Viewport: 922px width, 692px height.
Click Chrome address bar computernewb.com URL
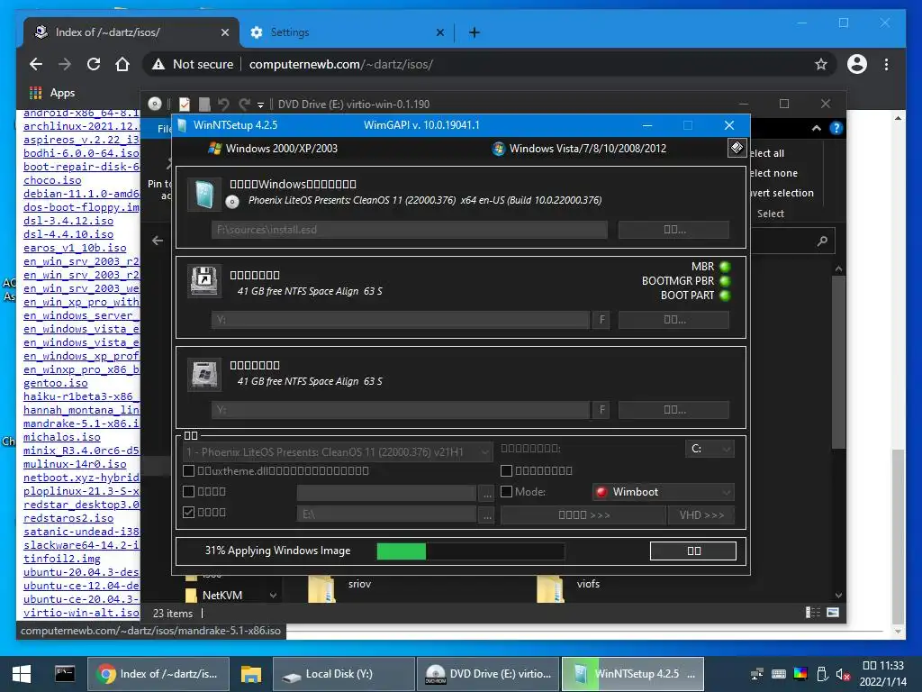click(341, 64)
